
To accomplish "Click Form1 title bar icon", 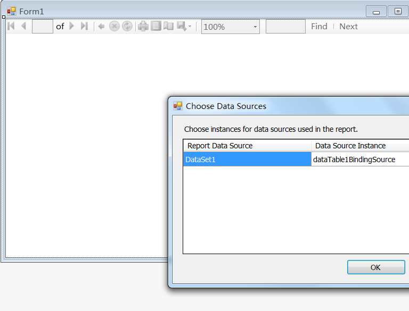I will 12,11.
